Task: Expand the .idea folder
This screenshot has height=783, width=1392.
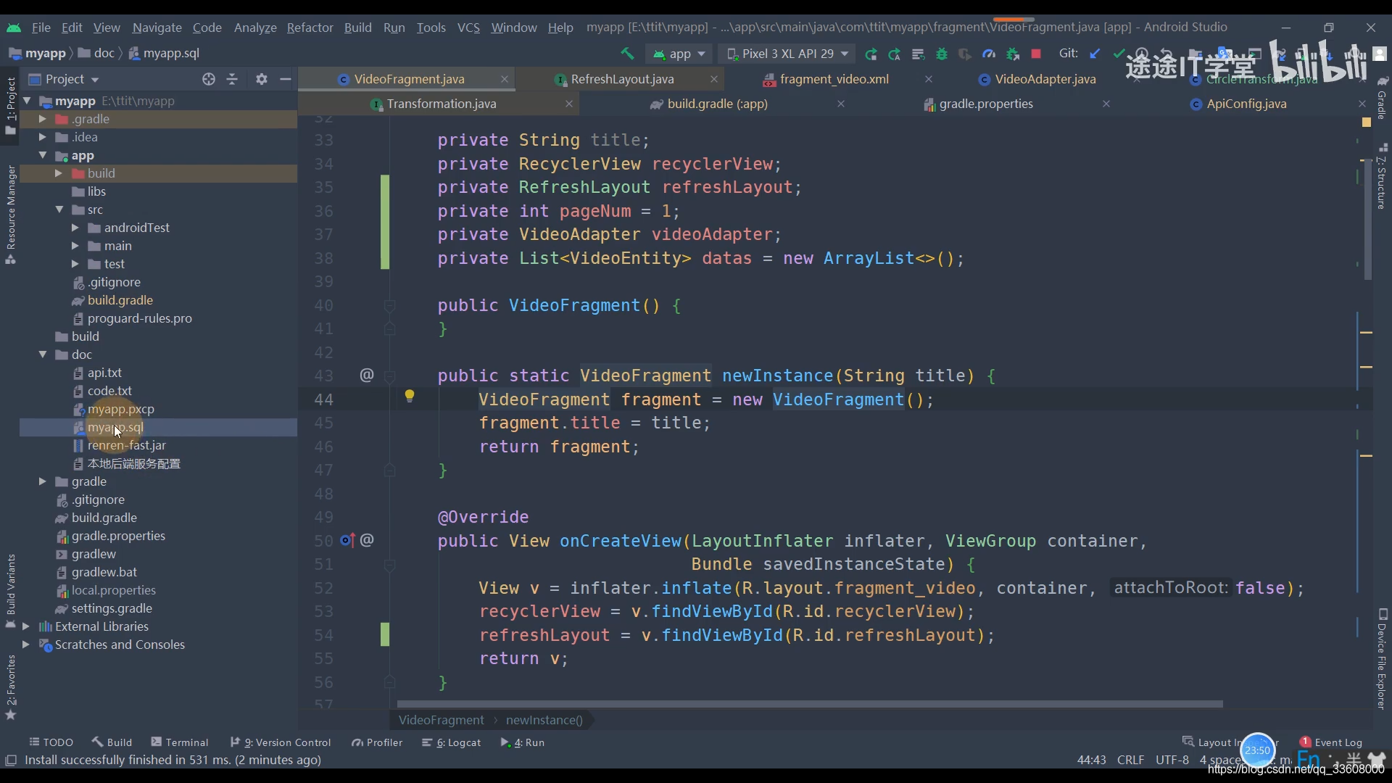Action: coord(42,137)
